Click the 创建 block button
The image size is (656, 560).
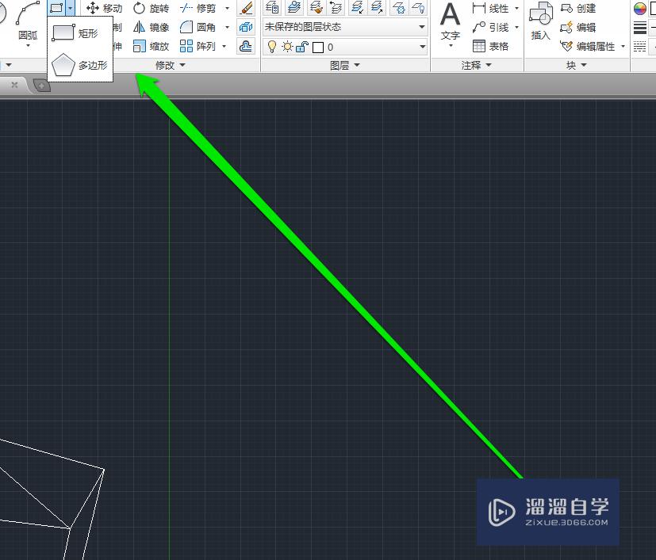[x=585, y=8]
